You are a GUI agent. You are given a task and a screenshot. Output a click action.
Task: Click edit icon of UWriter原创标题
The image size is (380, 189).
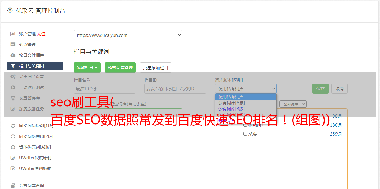[x=13, y=168]
